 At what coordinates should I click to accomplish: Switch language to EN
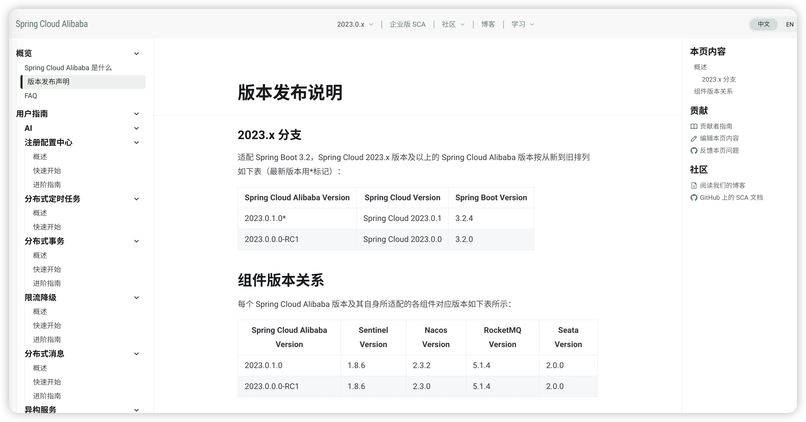[789, 24]
